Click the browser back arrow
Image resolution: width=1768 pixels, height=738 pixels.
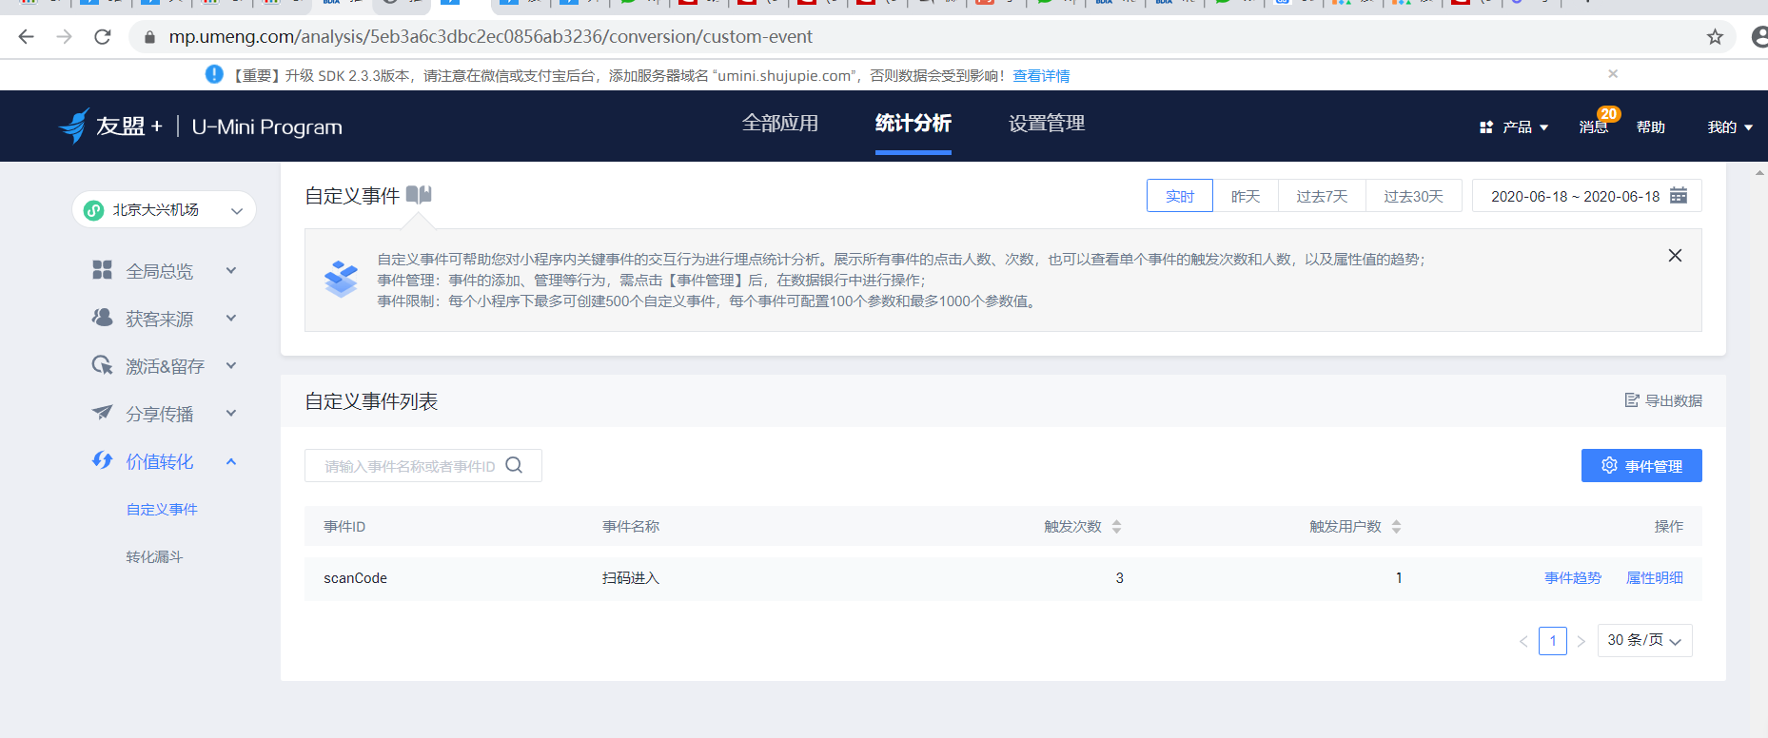click(x=26, y=37)
